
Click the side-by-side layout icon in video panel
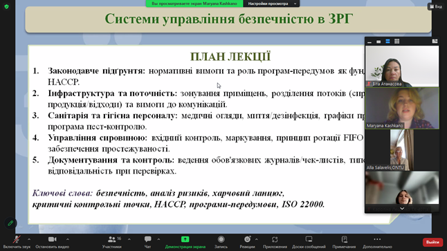435,41
